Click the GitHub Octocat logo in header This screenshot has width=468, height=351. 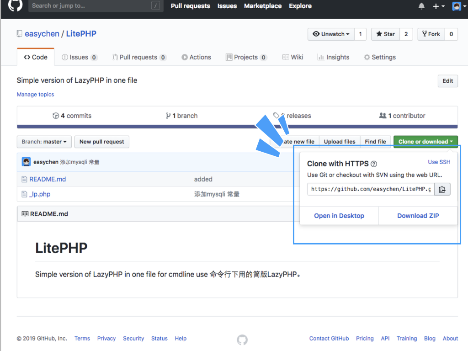click(x=15, y=5)
